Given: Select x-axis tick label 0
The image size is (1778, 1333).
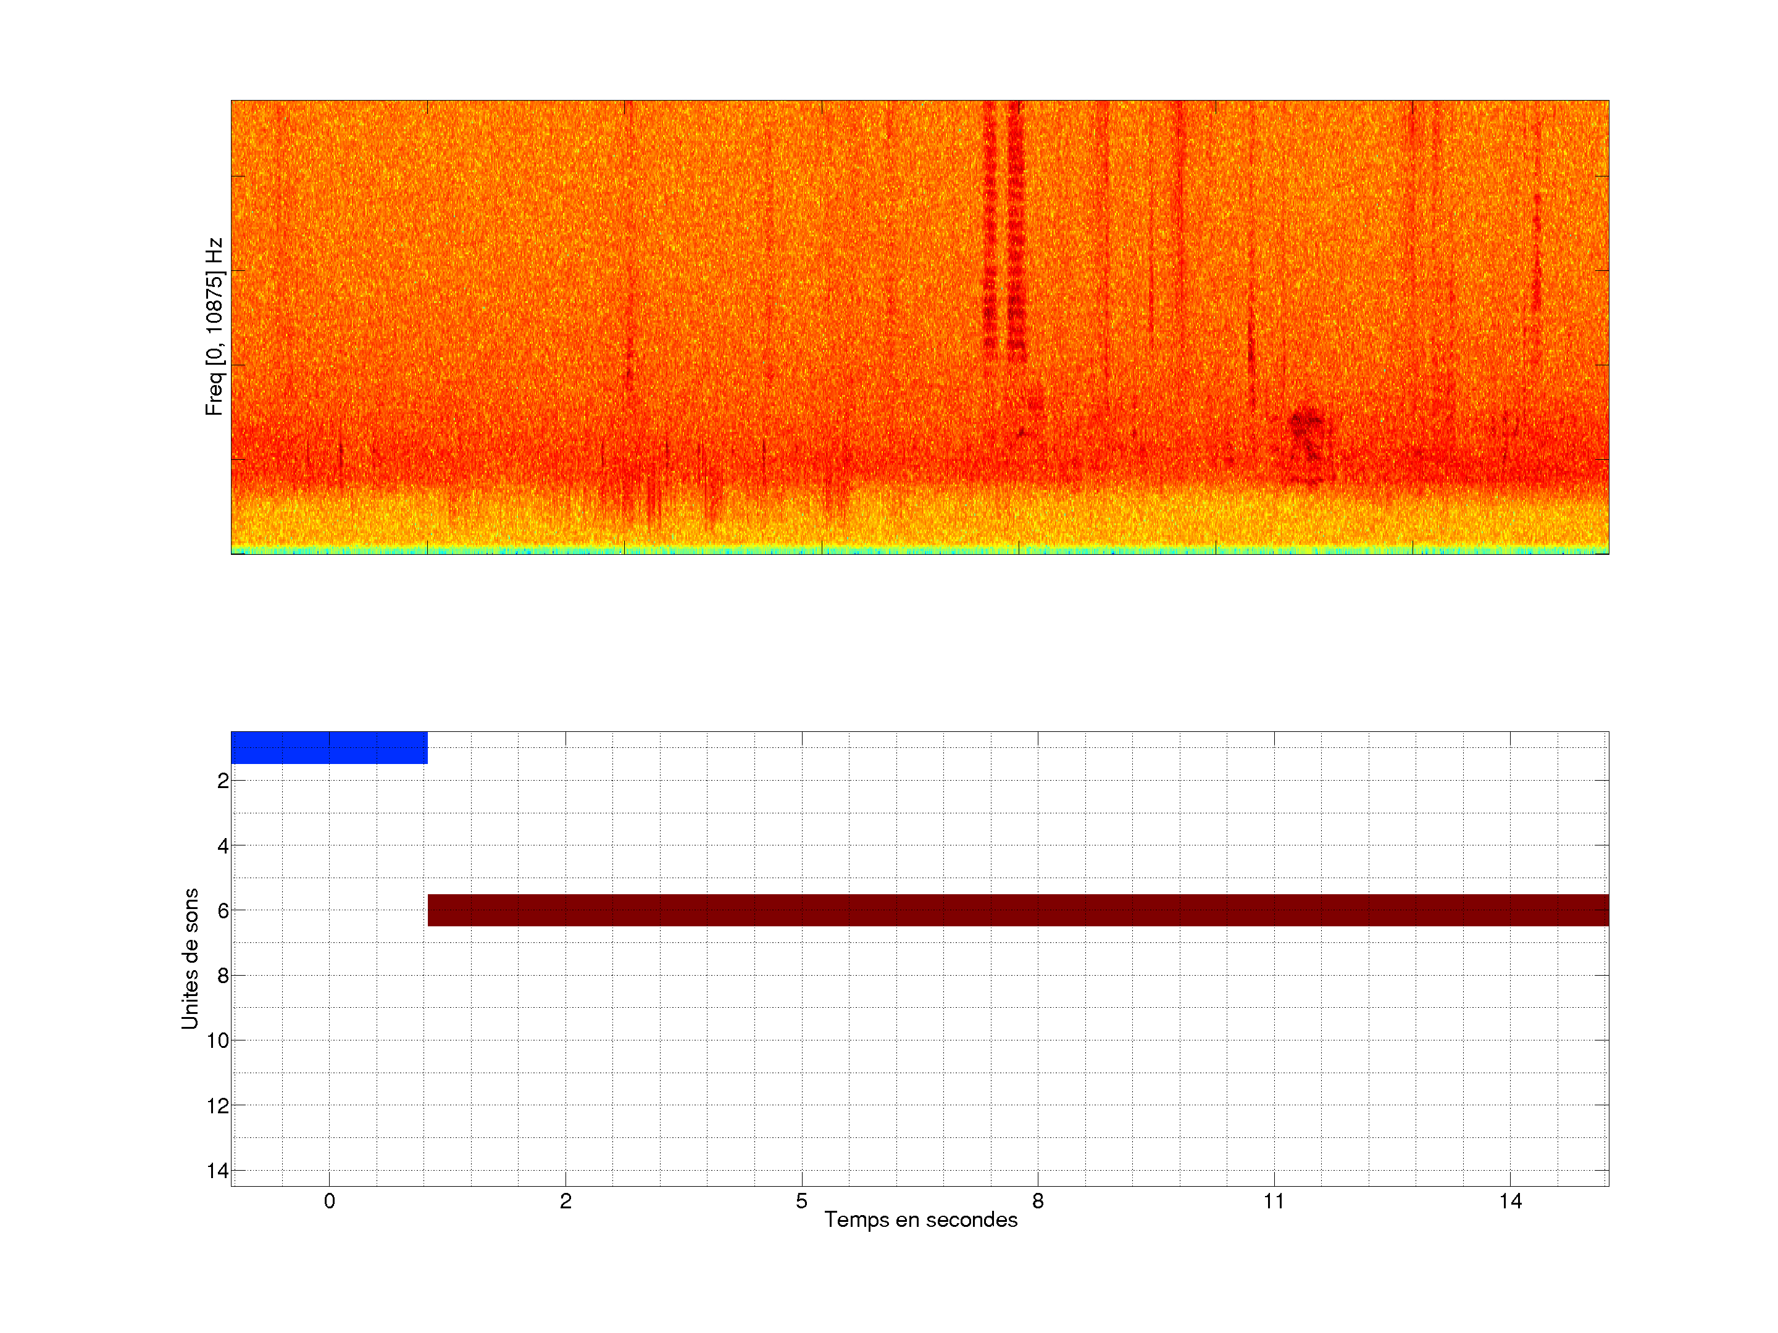Looking at the screenshot, I should (x=329, y=1201).
